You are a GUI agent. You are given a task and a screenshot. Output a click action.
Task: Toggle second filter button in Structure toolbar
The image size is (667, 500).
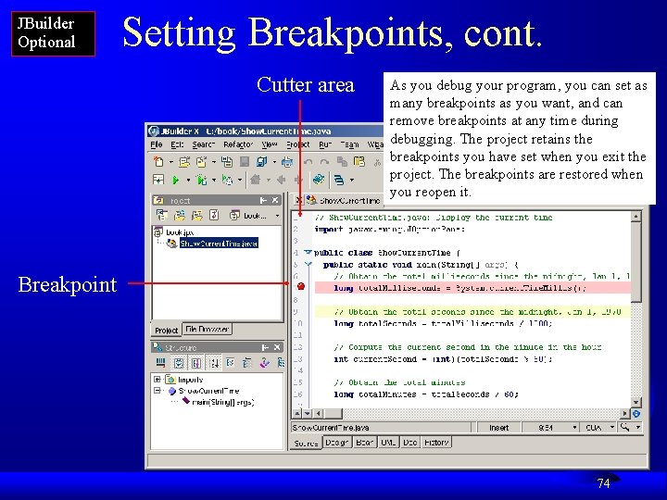point(179,363)
